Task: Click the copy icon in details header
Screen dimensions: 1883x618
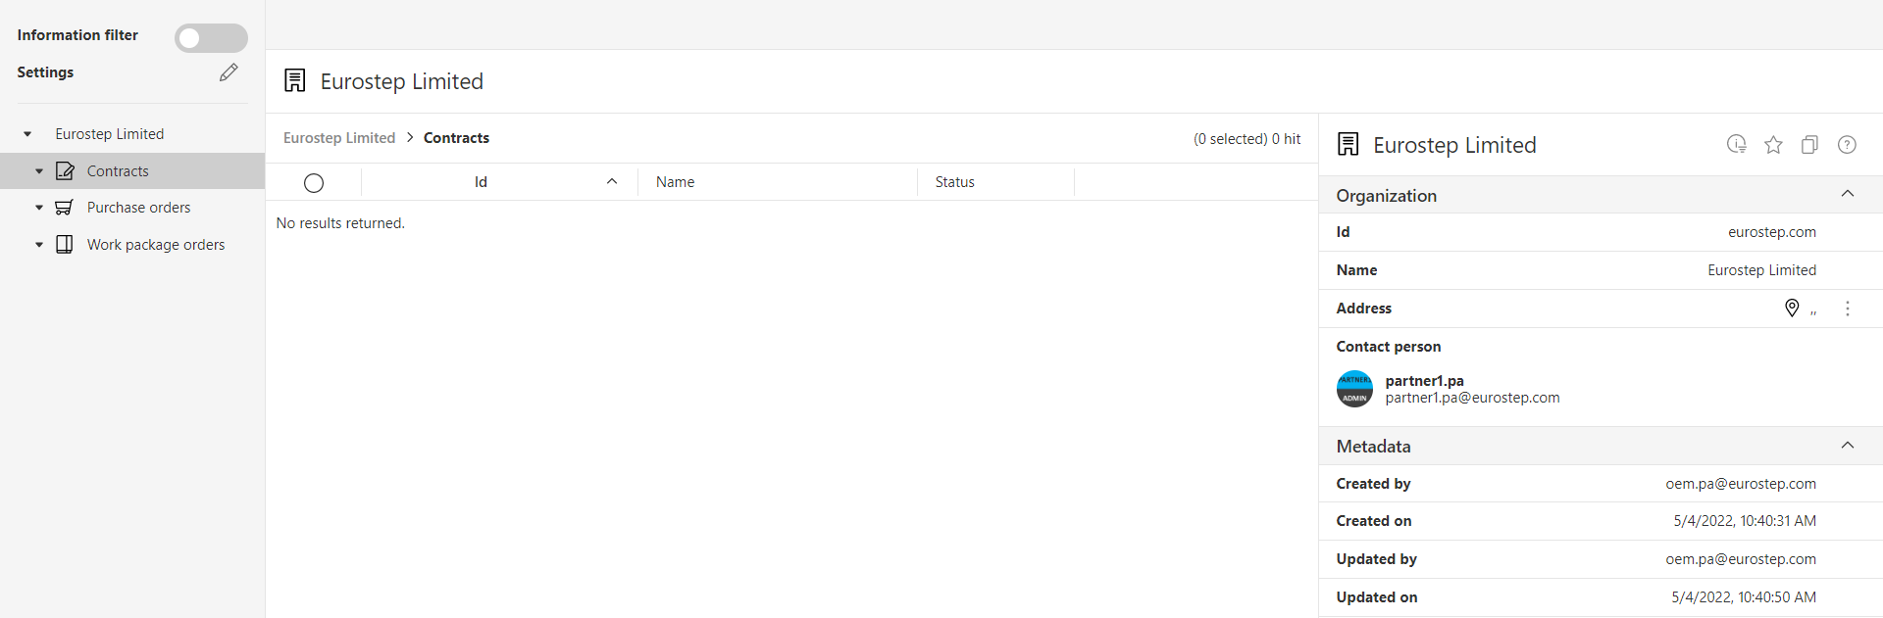Action: click(x=1809, y=145)
